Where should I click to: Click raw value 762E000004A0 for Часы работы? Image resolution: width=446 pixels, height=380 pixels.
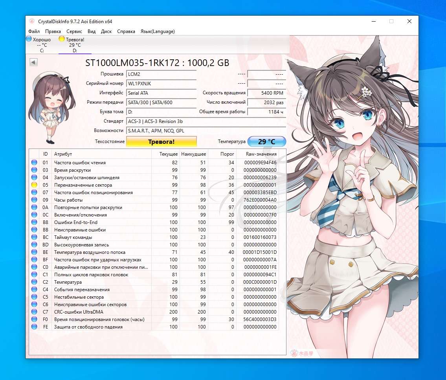pyautogui.click(x=260, y=200)
